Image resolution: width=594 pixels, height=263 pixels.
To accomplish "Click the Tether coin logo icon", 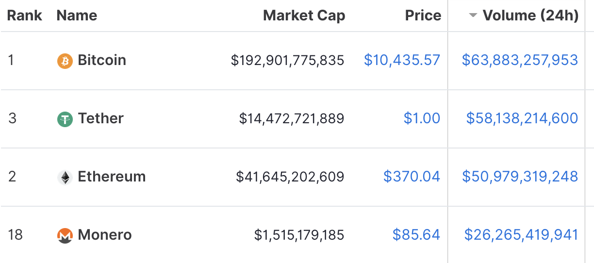I will coord(65,119).
